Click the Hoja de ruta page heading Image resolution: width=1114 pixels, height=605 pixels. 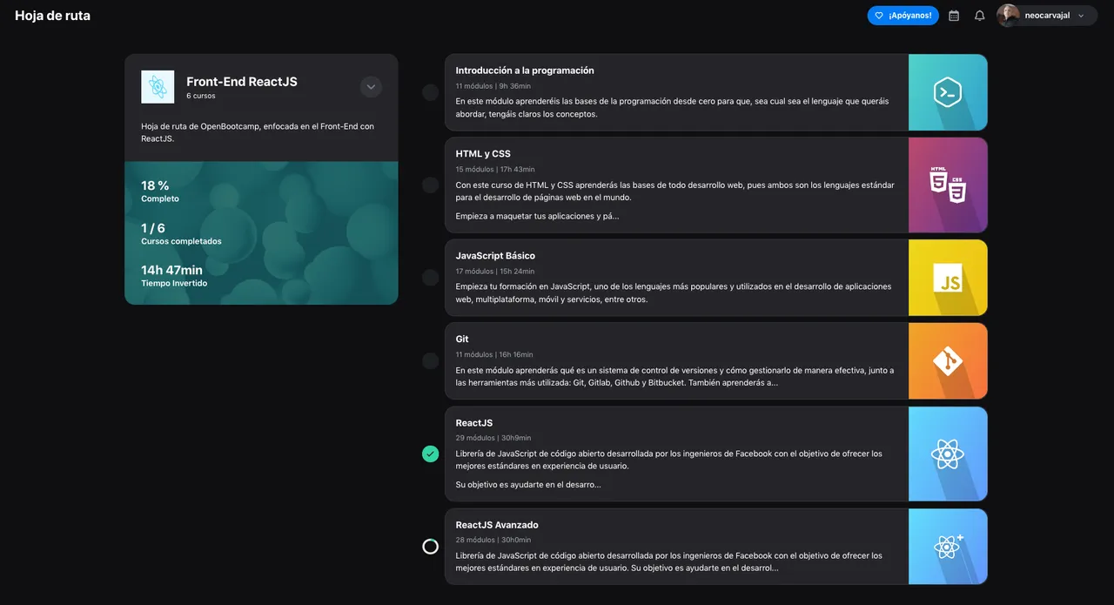[x=52, y=16]
